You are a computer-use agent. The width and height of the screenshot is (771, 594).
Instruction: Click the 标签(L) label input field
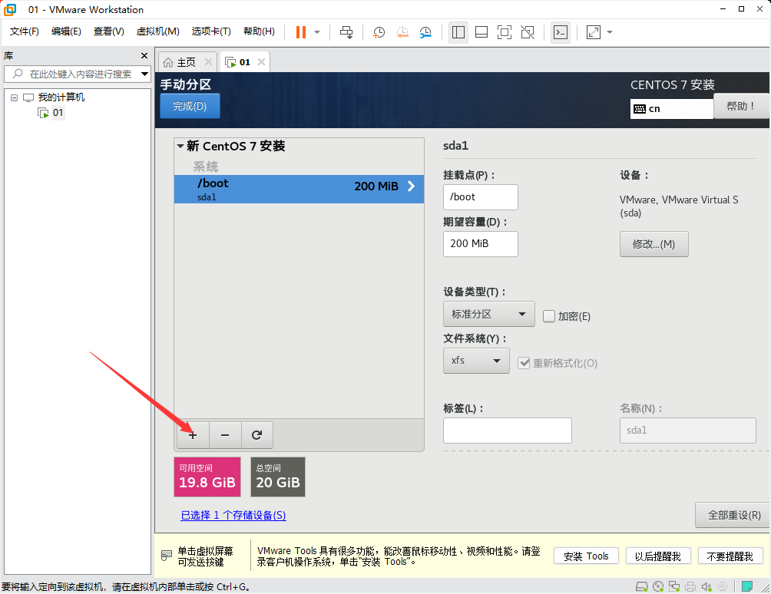[508, 431]
